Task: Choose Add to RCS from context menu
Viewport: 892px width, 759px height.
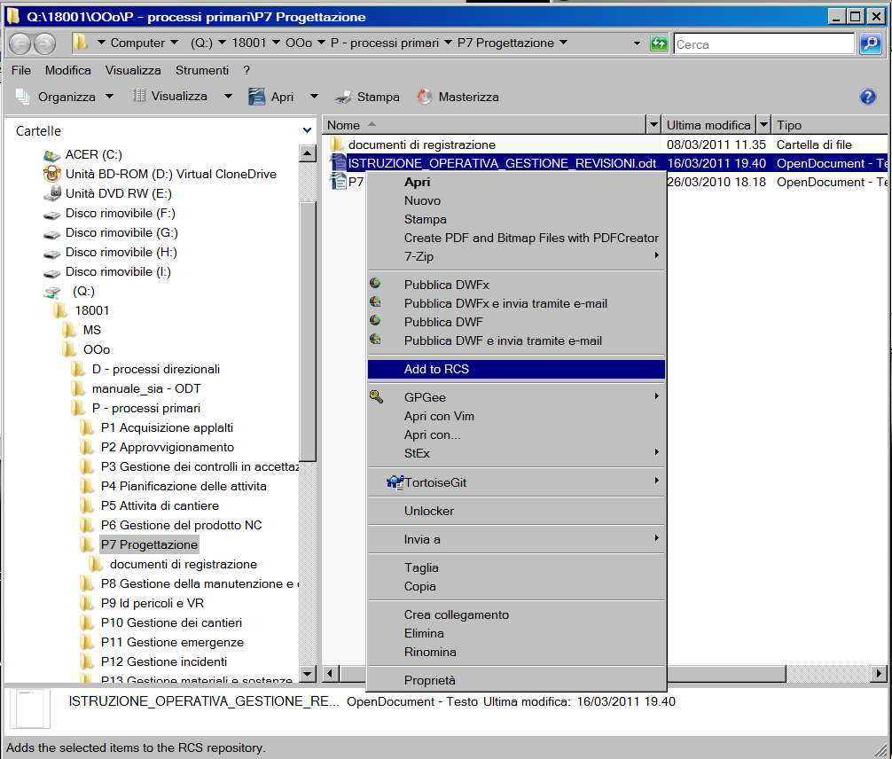Action: click(516, 369)
